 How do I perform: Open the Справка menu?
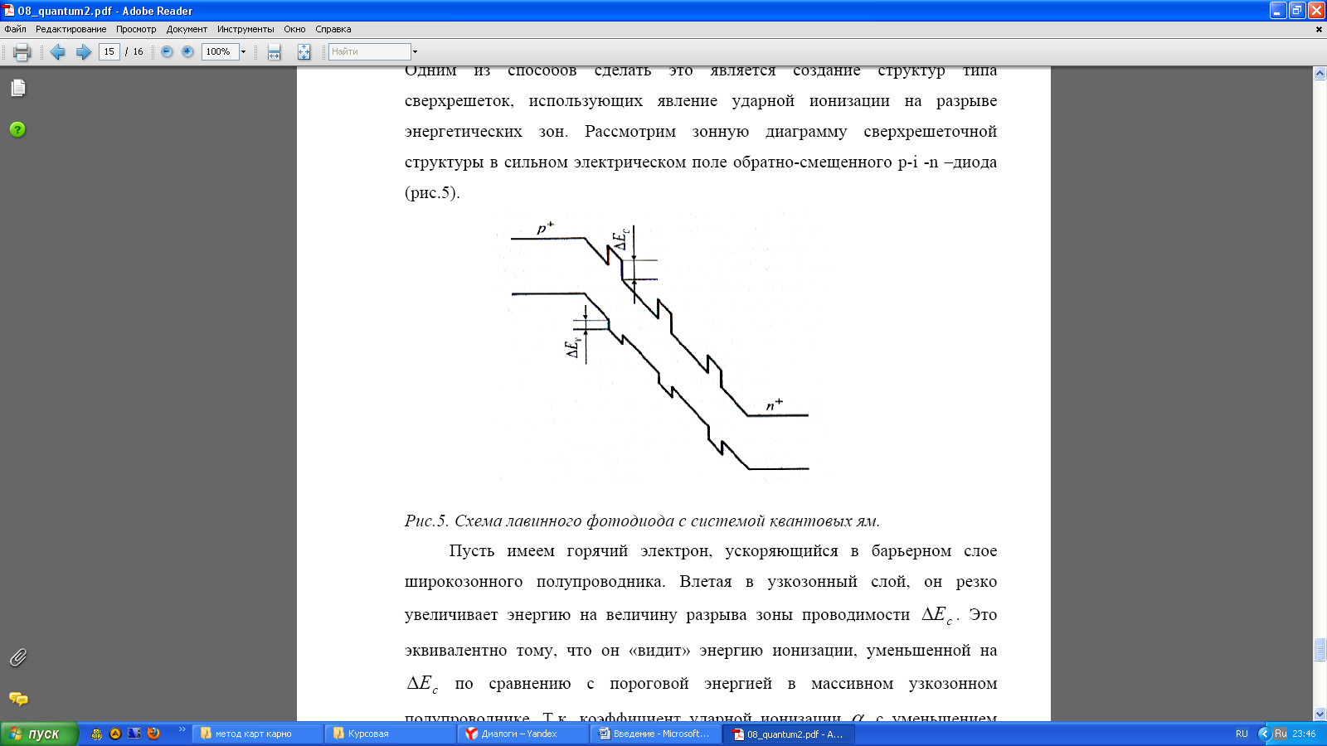coord(333,29)
